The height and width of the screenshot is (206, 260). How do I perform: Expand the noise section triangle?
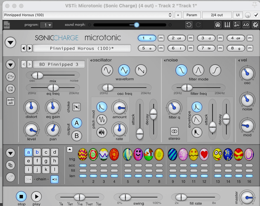165,60
